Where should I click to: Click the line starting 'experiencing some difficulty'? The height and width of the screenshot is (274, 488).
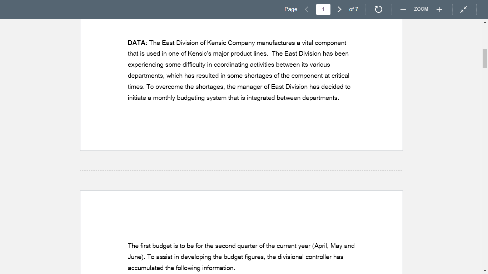click(x=229, y=65)
